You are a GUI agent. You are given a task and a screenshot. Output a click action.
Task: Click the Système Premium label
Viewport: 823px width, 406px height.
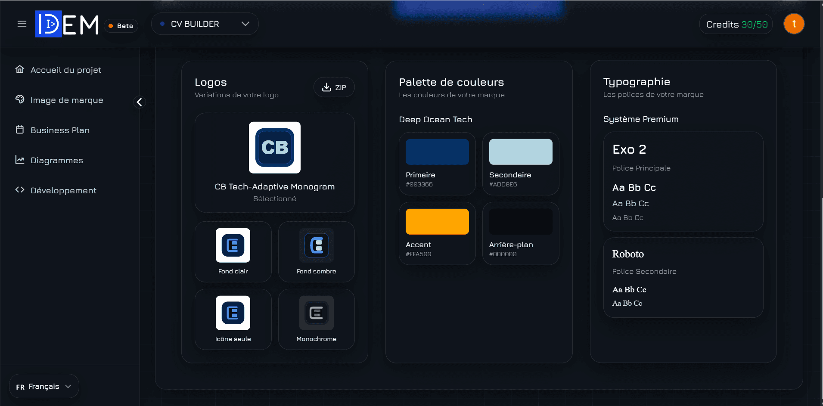(641, 119)
